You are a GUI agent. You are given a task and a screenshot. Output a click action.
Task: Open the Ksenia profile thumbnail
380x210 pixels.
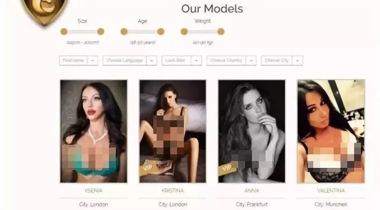(x=94, y=131)
